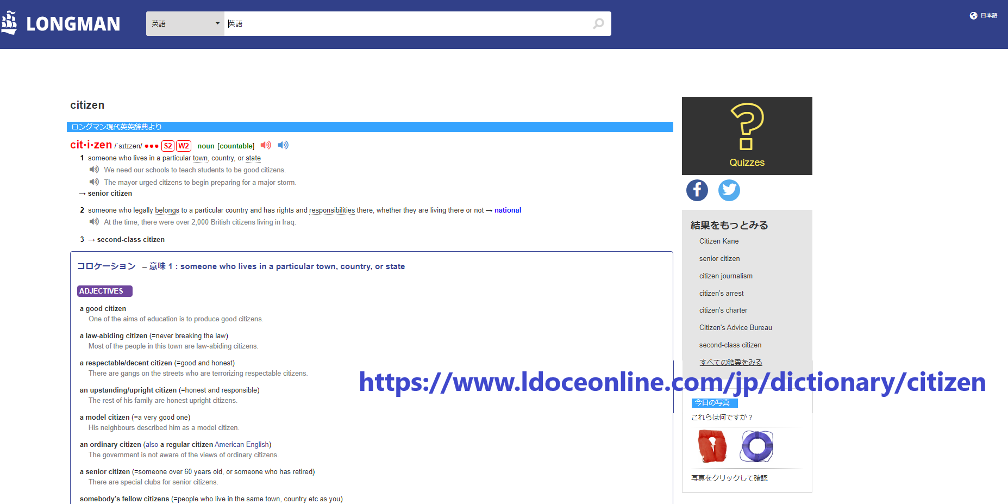This screenshot has width=1008, height=504.
Task: Share on Twitter icon
Action: [729, 190]
